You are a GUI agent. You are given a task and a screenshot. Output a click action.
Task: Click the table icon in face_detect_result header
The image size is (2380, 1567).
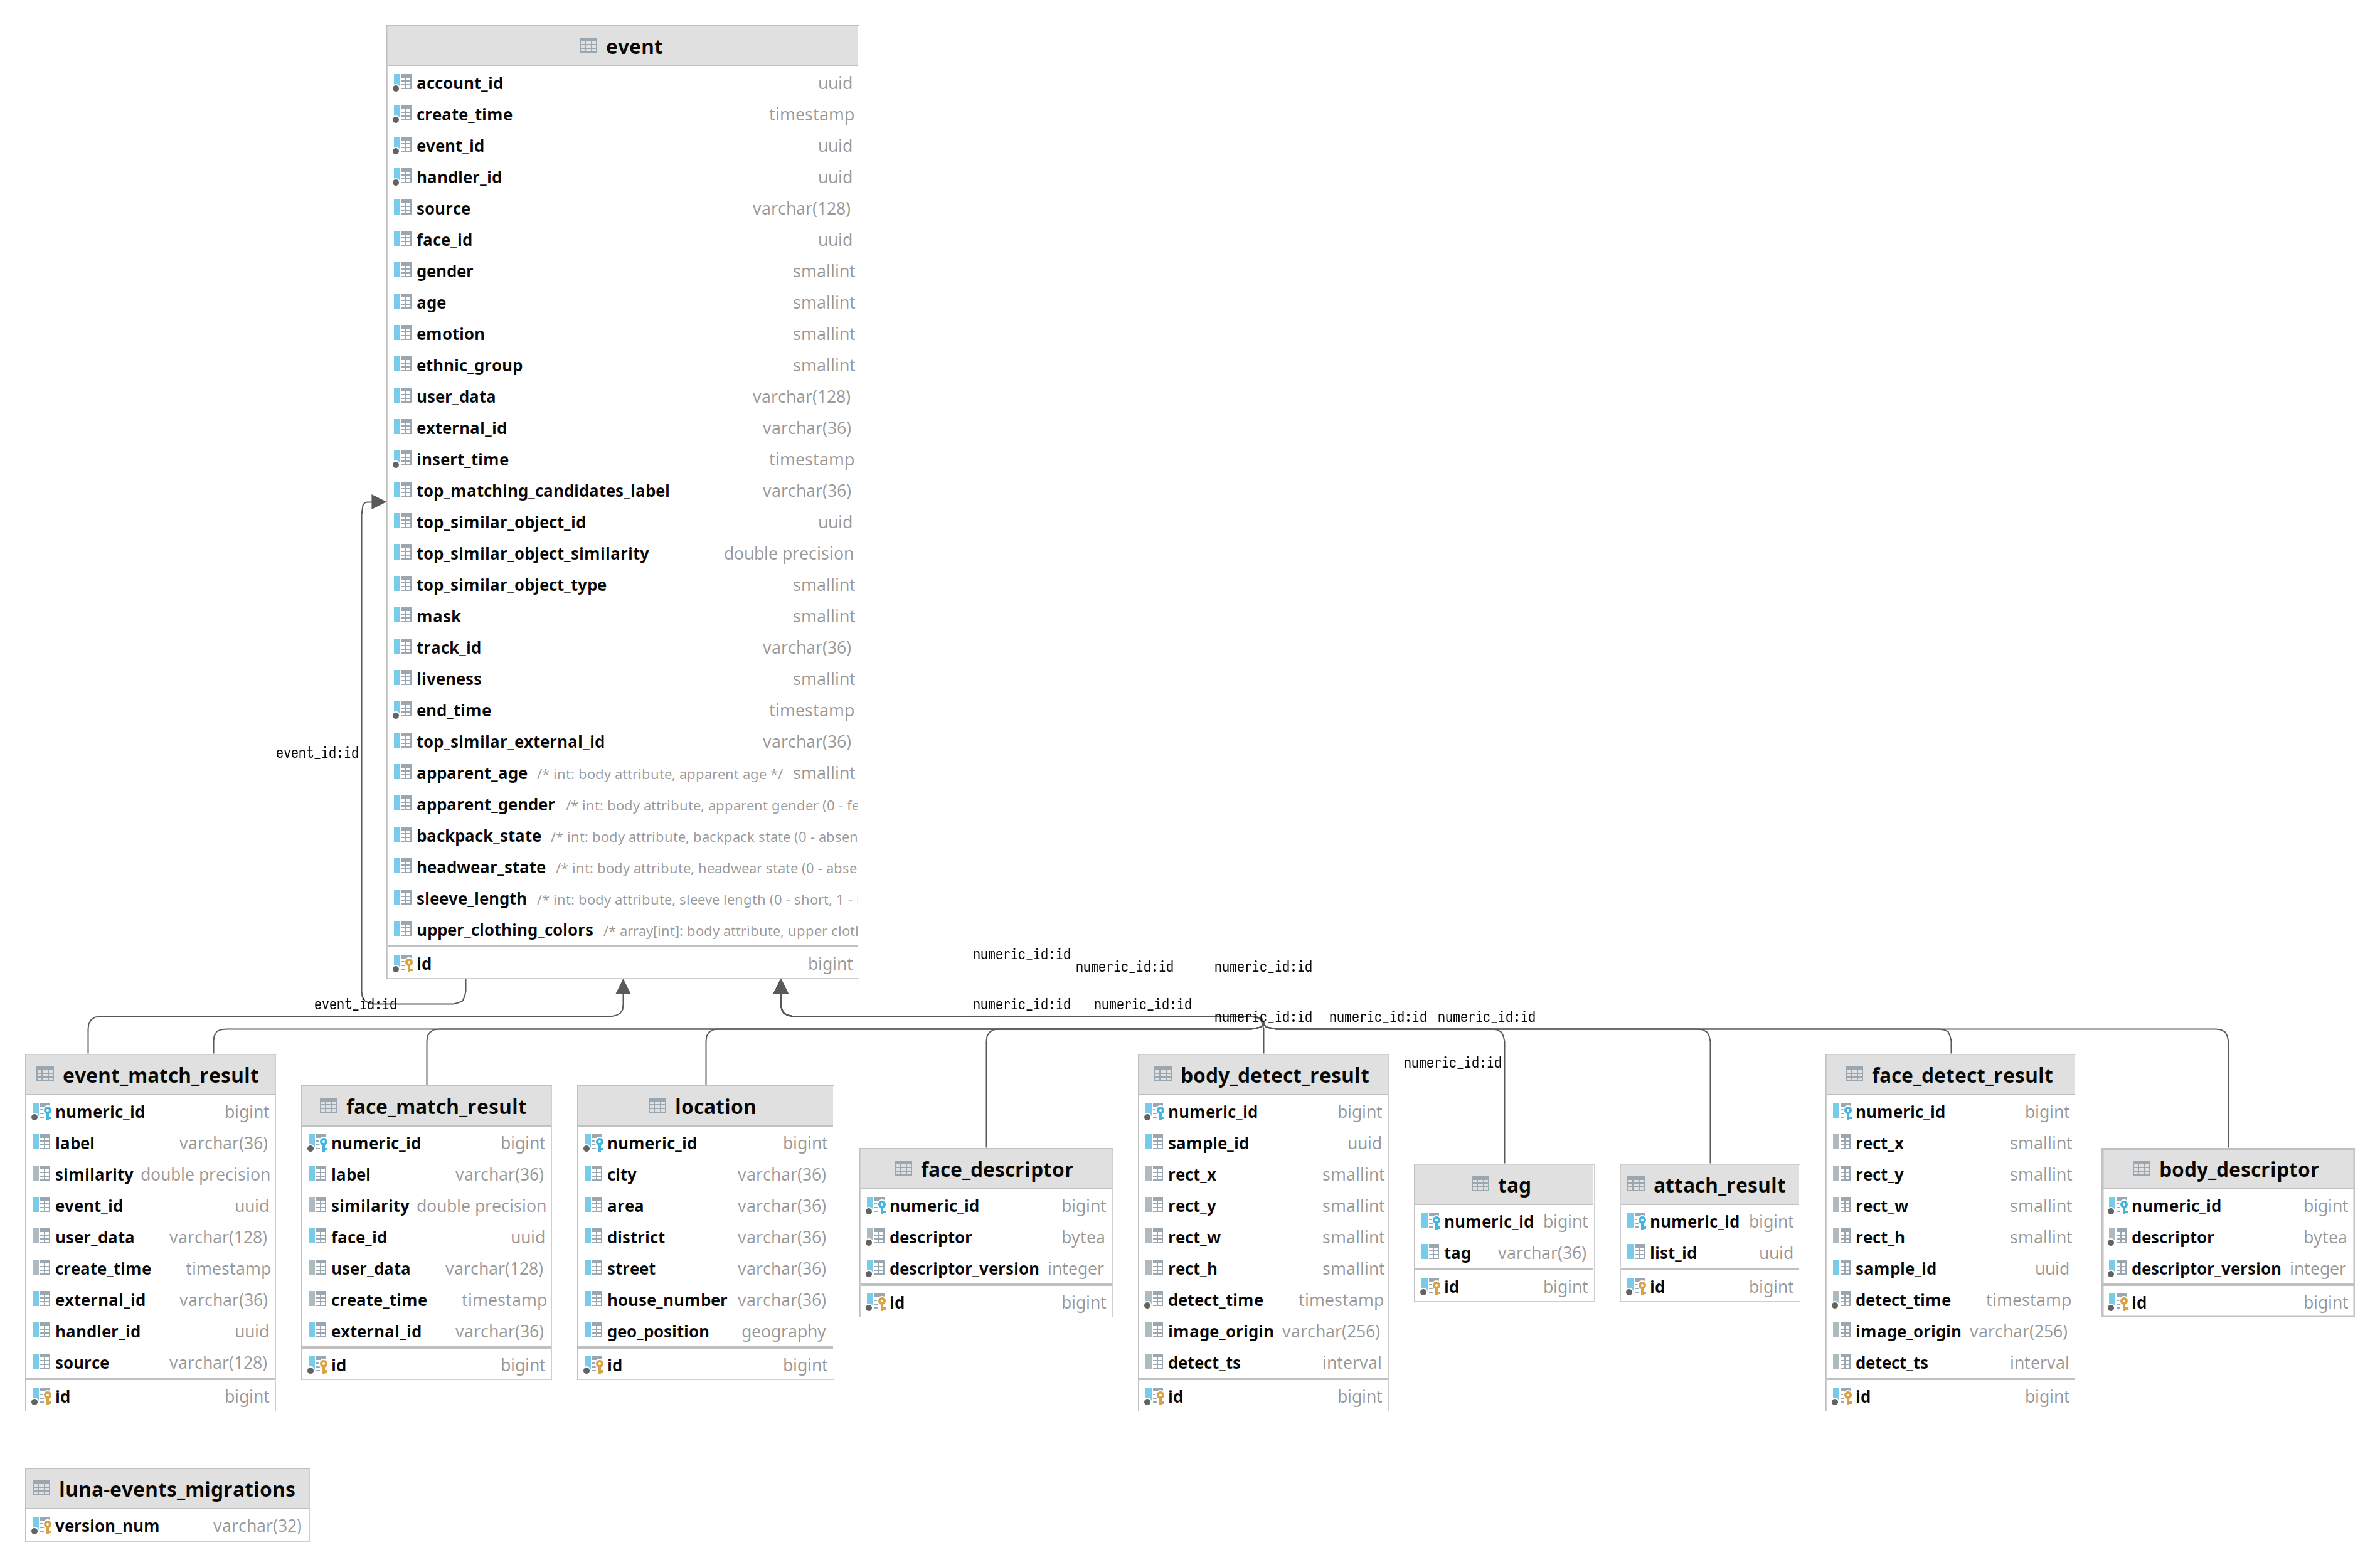tap(1854, 1075)
